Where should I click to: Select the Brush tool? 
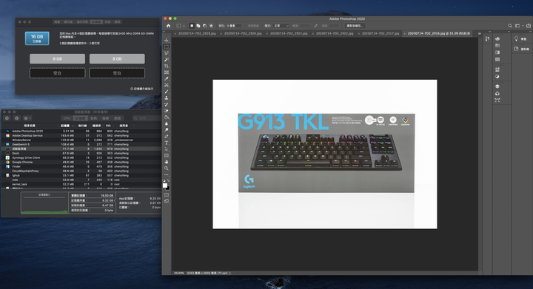[x=167, y=92]
